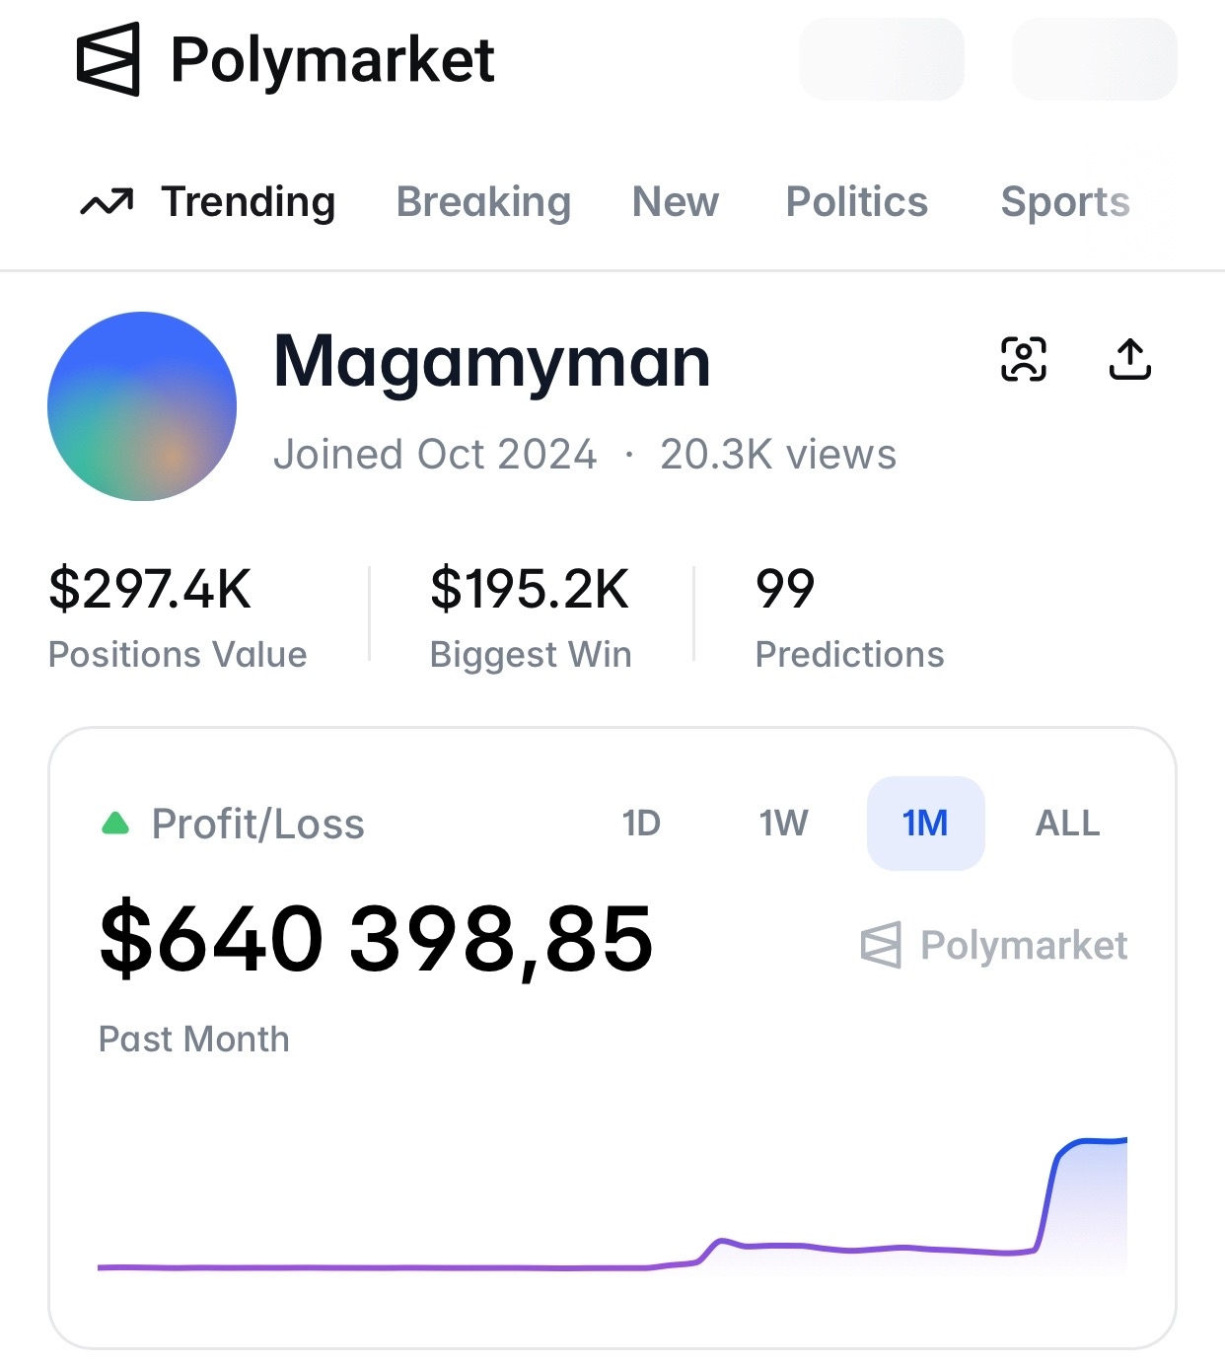Open the Sports tab
Screen dimensions: 1225x1366
1065,202
